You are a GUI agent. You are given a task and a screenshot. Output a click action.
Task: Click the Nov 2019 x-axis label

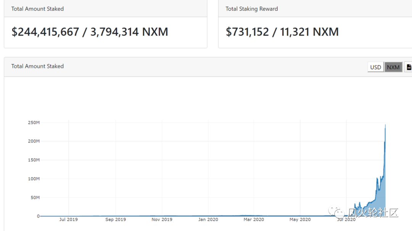click(x=162, y=220)
